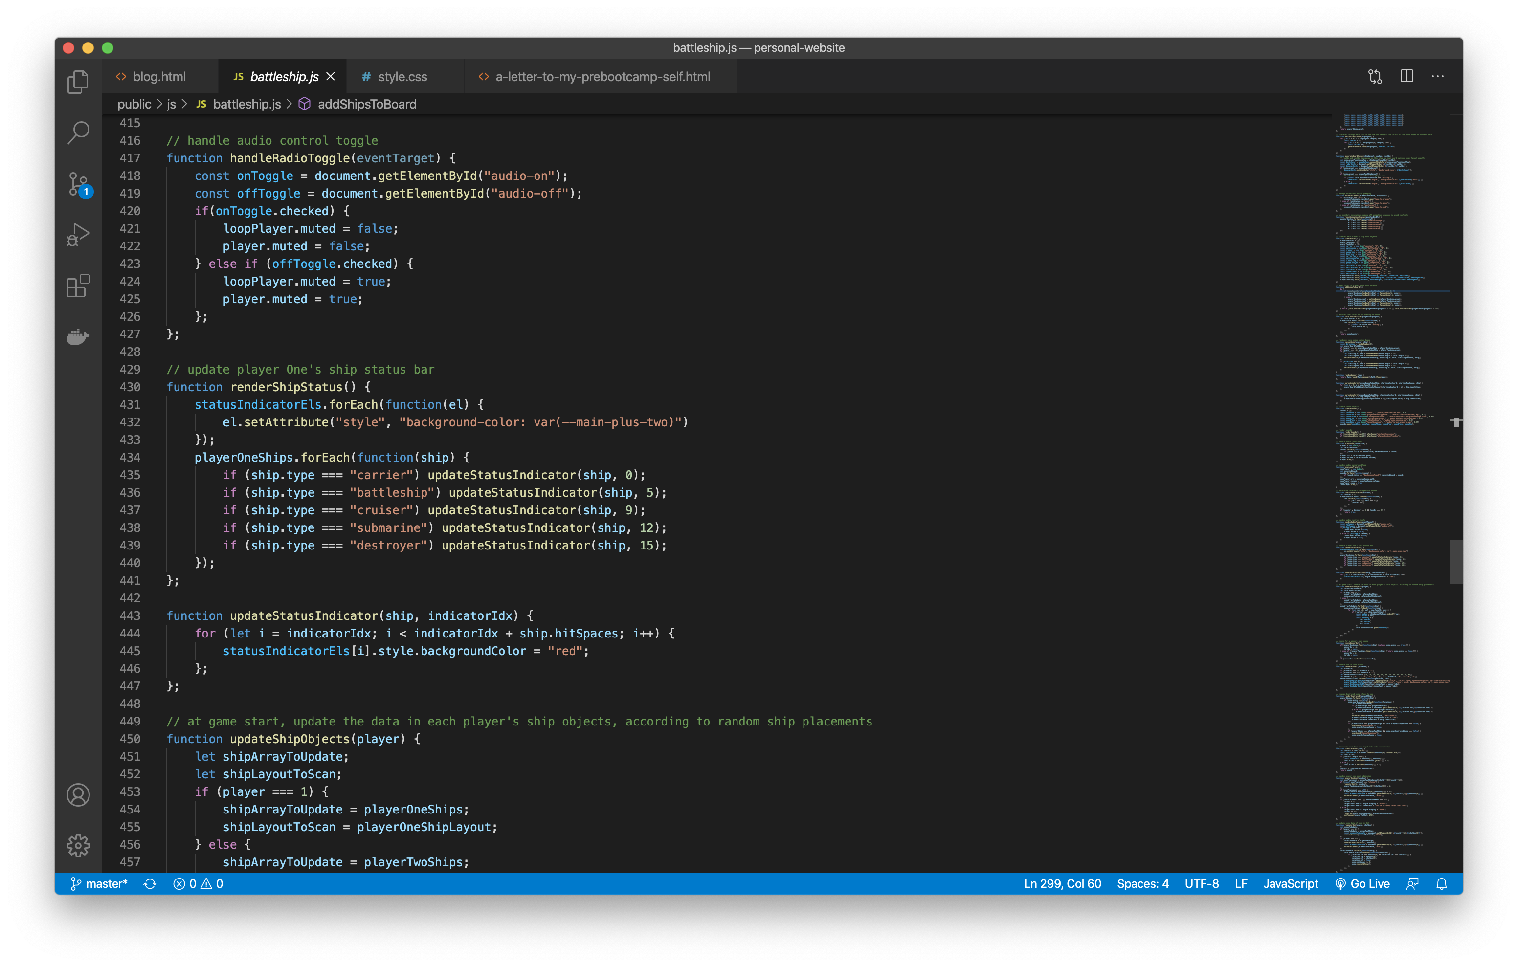Click the Synchronize Changes icon in status bar

tap(150, 884)
